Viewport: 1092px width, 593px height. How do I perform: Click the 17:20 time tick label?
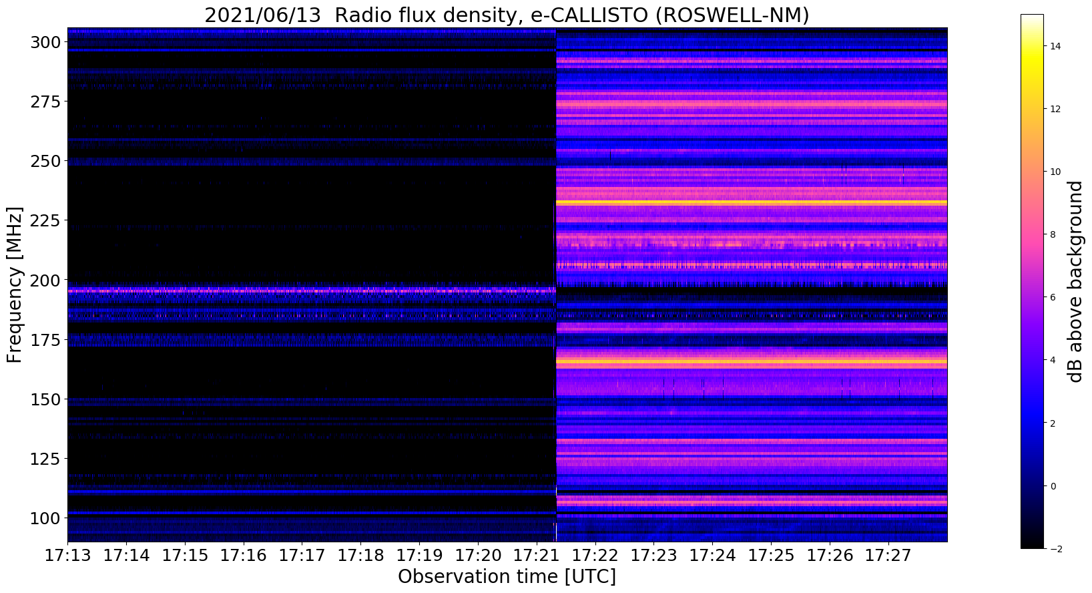tap(478, 555)
